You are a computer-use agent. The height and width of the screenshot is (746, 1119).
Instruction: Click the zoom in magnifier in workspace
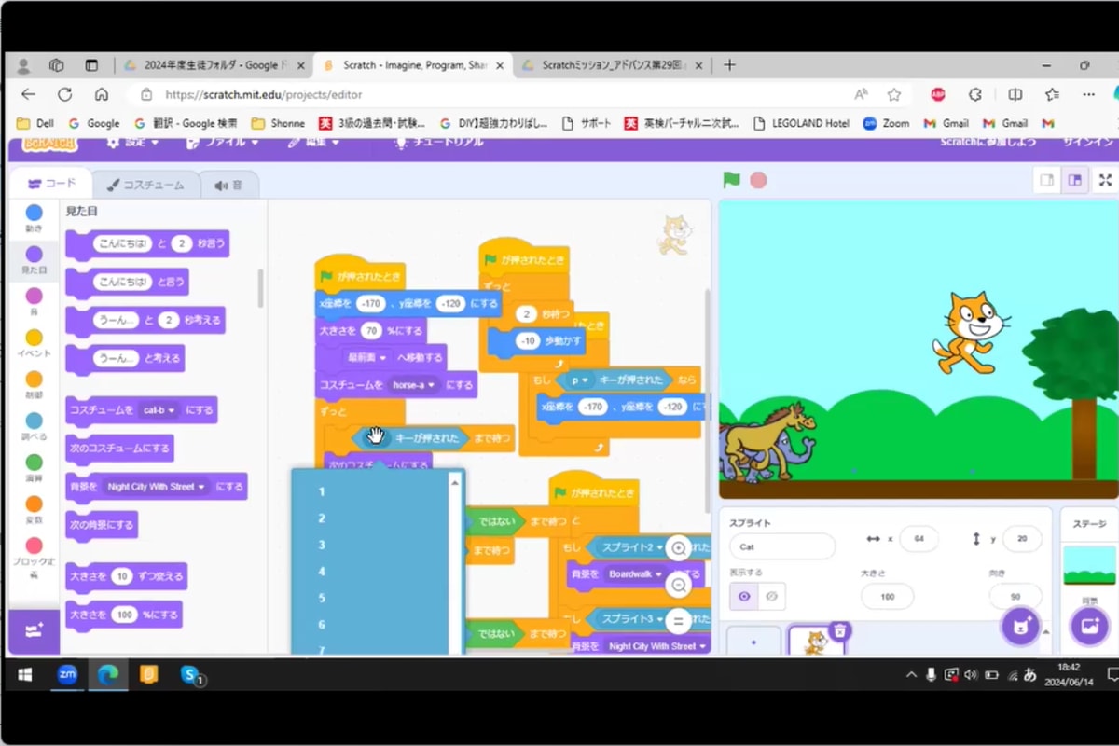click(678, 548)
